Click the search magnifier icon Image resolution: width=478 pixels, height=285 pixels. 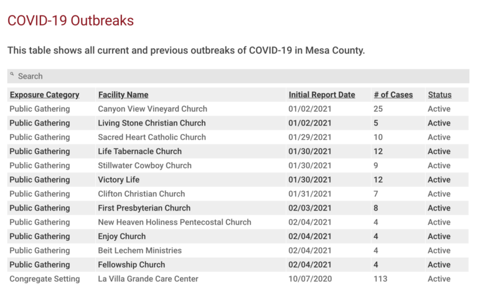(12, 74)
